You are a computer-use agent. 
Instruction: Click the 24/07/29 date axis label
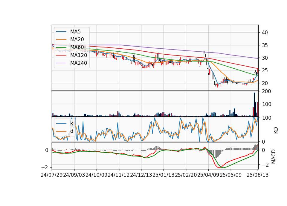pos(52,175)
